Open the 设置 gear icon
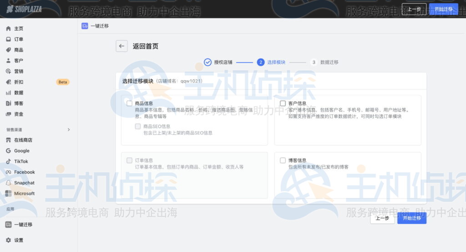Image resolution: width=466 pixels, height=252 pixels. (8, 240)
